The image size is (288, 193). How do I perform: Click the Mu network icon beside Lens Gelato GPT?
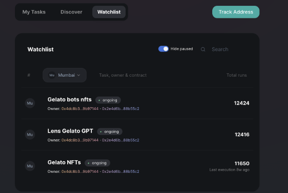(x=30, y=135)
